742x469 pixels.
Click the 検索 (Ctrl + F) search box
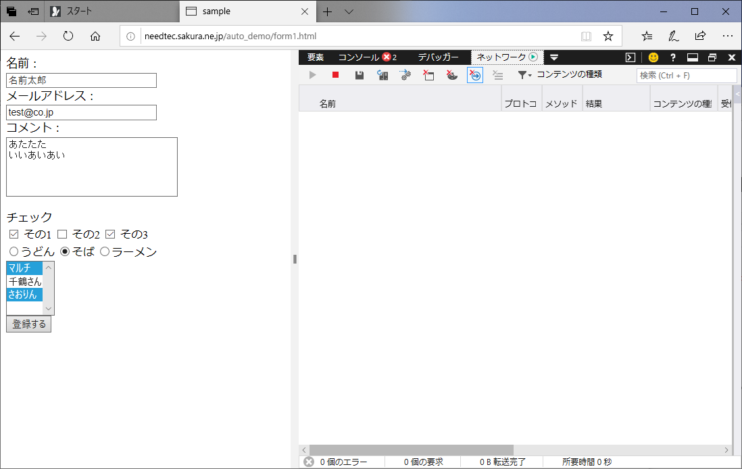click(x=687, y=75)
